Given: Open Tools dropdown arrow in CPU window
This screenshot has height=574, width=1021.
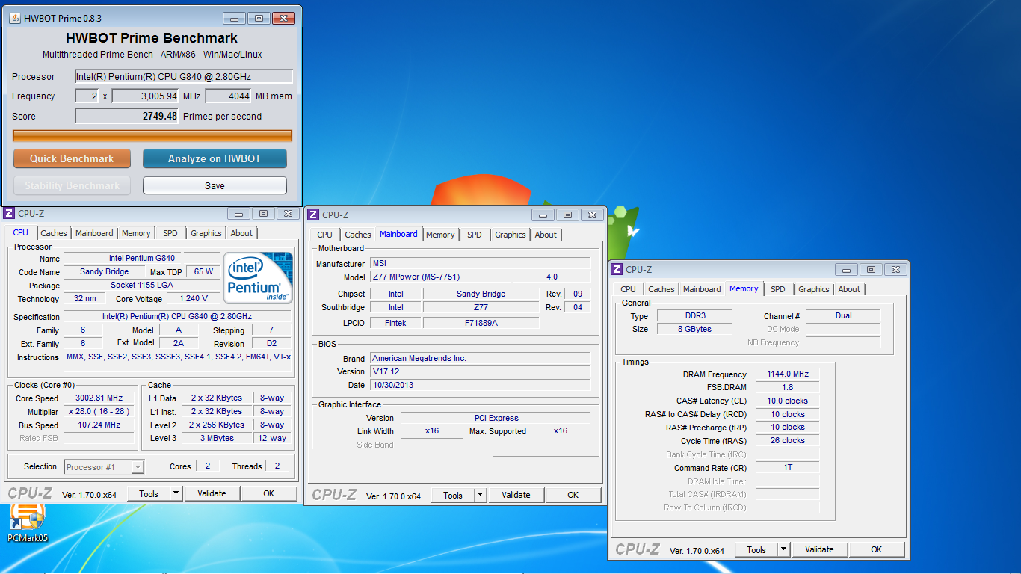Looking at the screenshot, I should (176, 493).
